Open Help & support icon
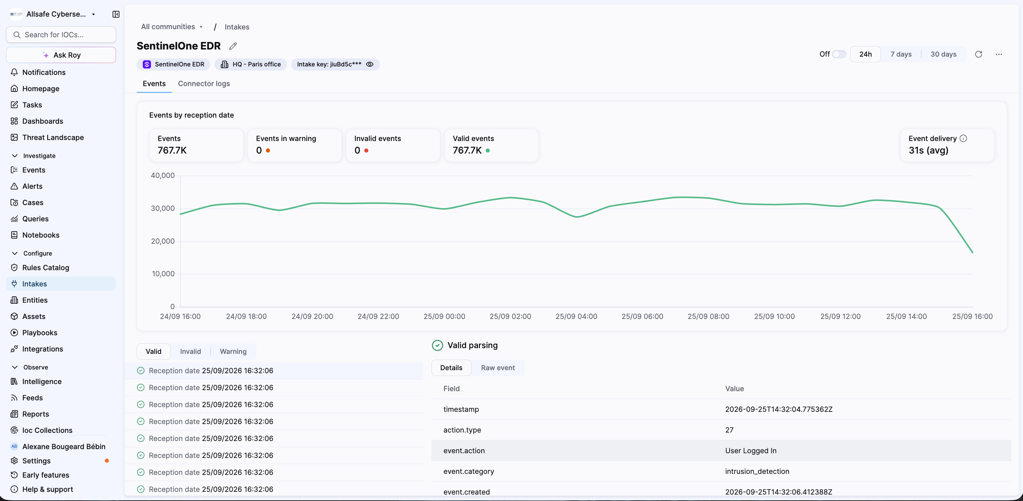1023x501 pixels. [14, 489]
